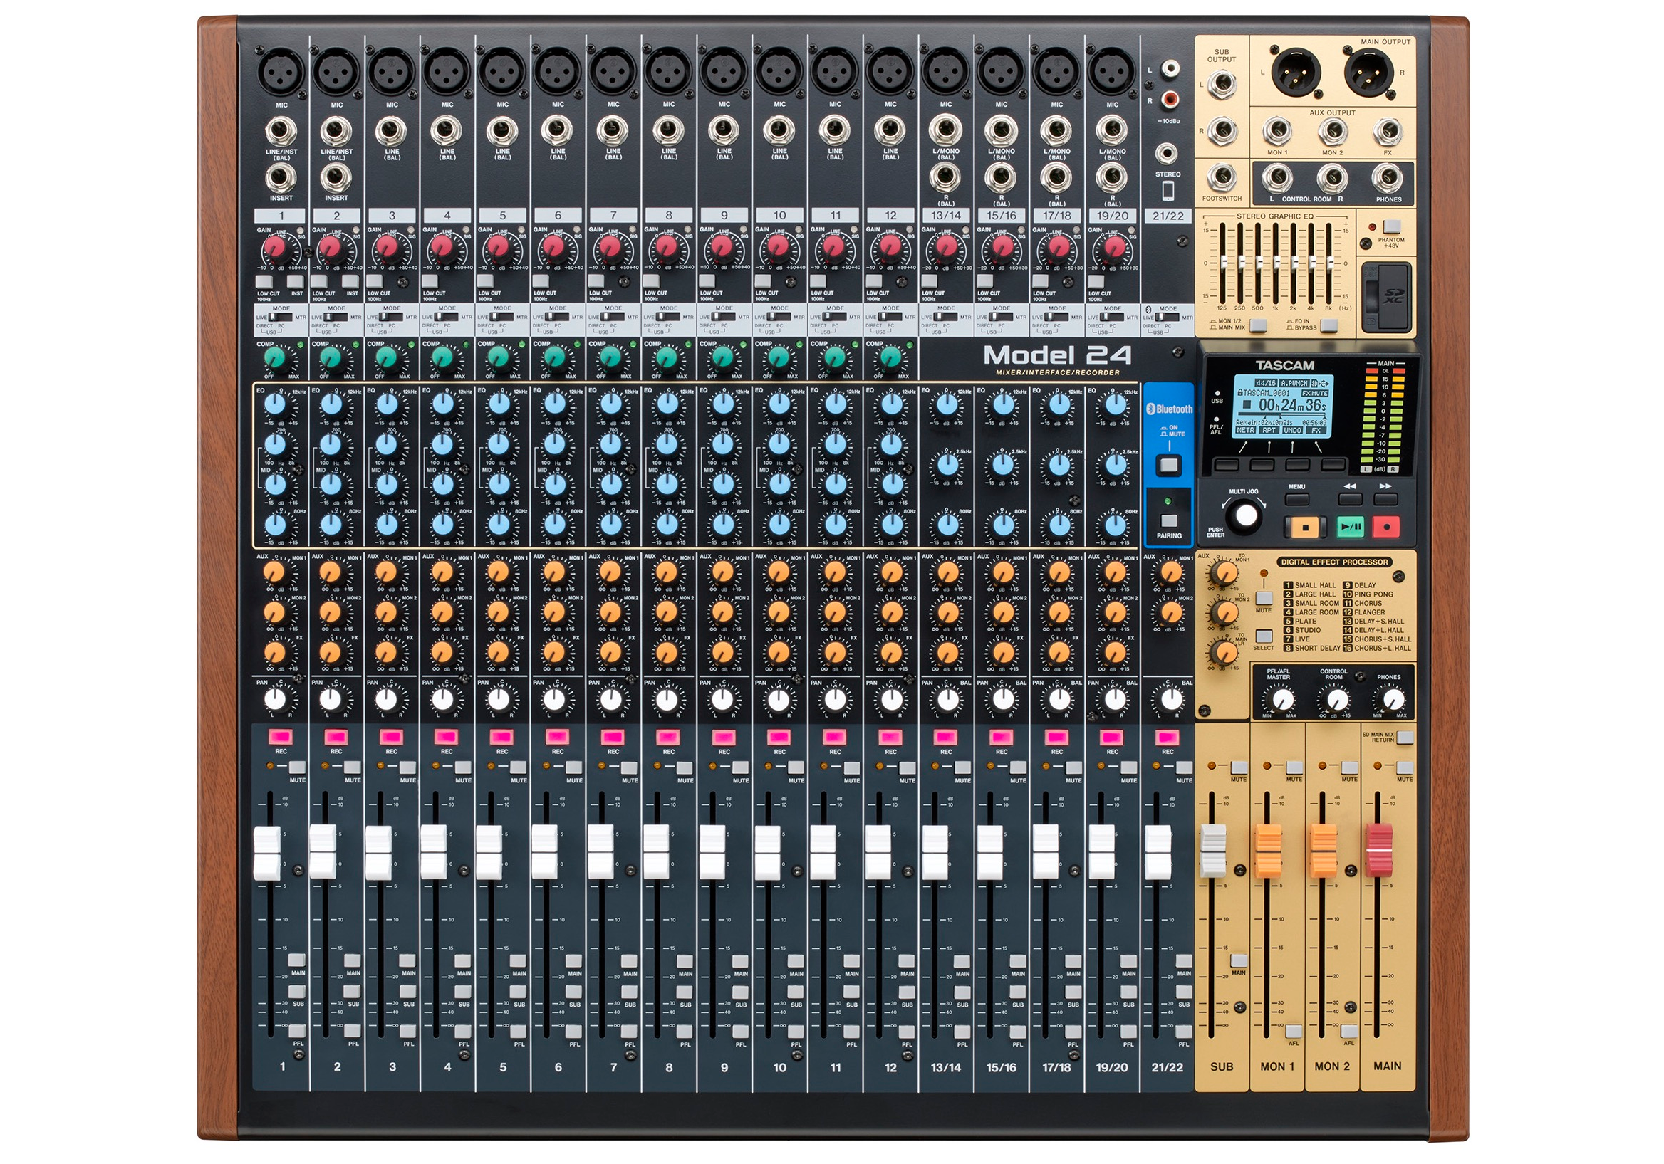Click the channel 12 fader cap
This screenshot has height=1164, width=1664.
(x=877, y=853)
